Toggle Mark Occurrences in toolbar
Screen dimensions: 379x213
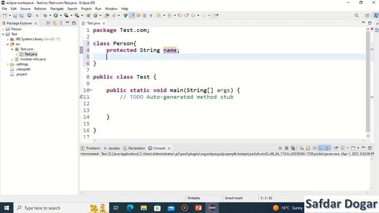132,15
